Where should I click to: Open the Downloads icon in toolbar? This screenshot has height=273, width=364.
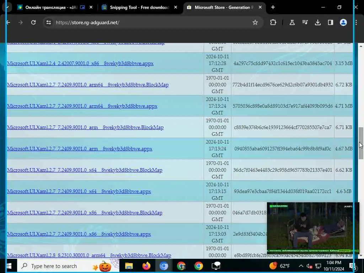click(x=317, y=22)
